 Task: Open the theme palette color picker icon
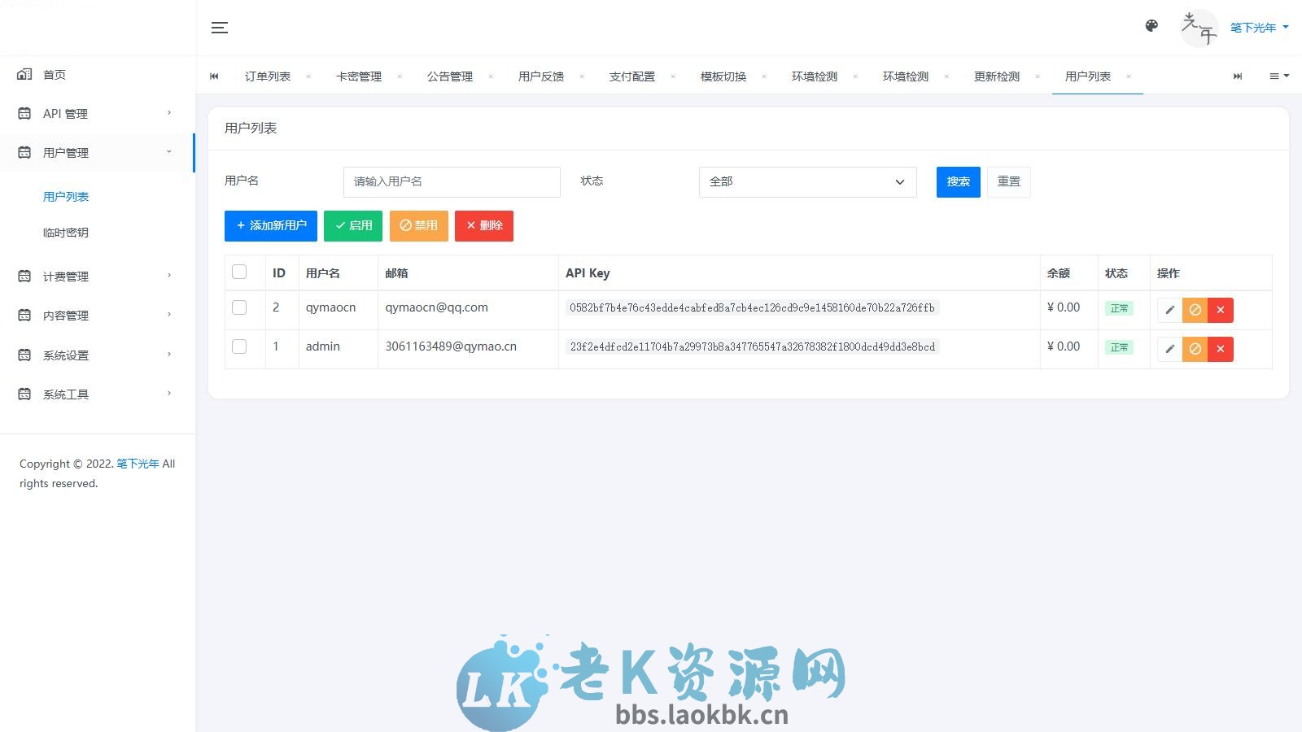click(x=1151, y=25)
